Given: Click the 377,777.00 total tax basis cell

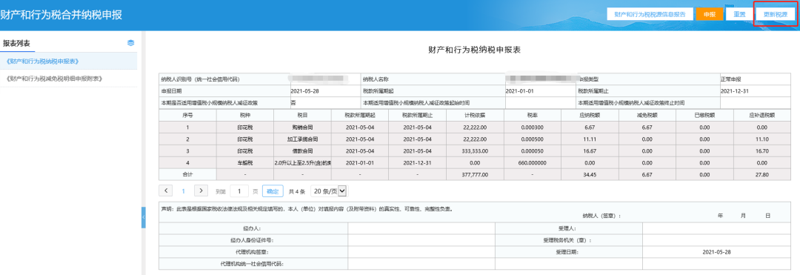Looking at the screenshot, I should pyautogui.click(x=475, y=175).
